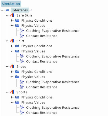Click the Bare Skin interface icon
This screenshot has height=116, width=108.
click(12, 15)
